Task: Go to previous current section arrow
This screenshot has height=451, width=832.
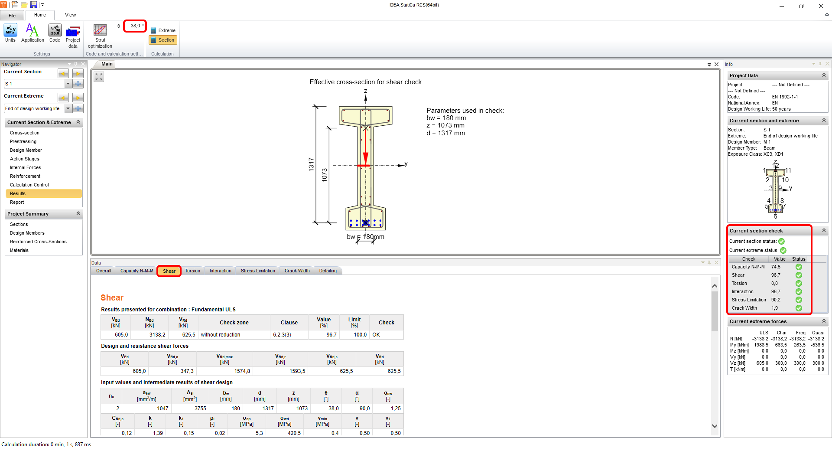Action: coord(63,73)
